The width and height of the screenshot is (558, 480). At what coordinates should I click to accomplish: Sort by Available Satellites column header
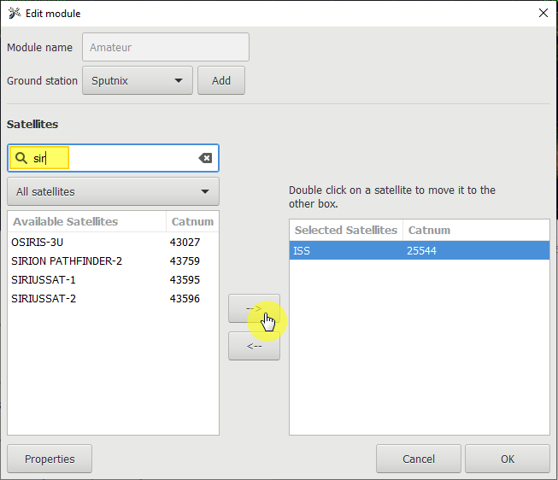coord(85,221)
